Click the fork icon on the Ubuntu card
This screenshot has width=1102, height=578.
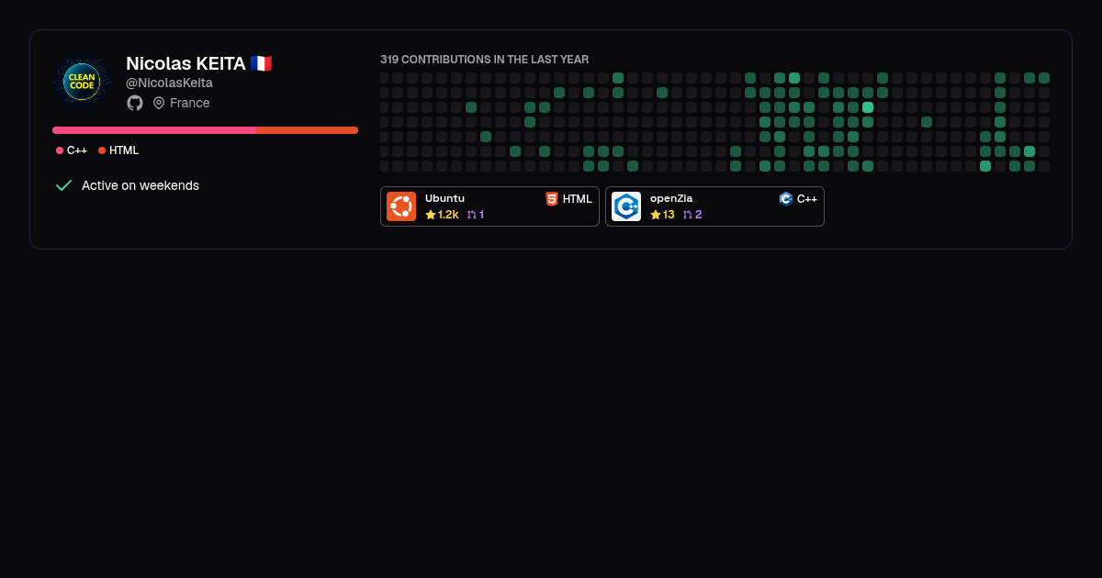(472, 215)
